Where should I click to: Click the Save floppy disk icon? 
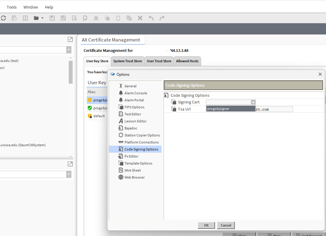click(x=52, y=18)
